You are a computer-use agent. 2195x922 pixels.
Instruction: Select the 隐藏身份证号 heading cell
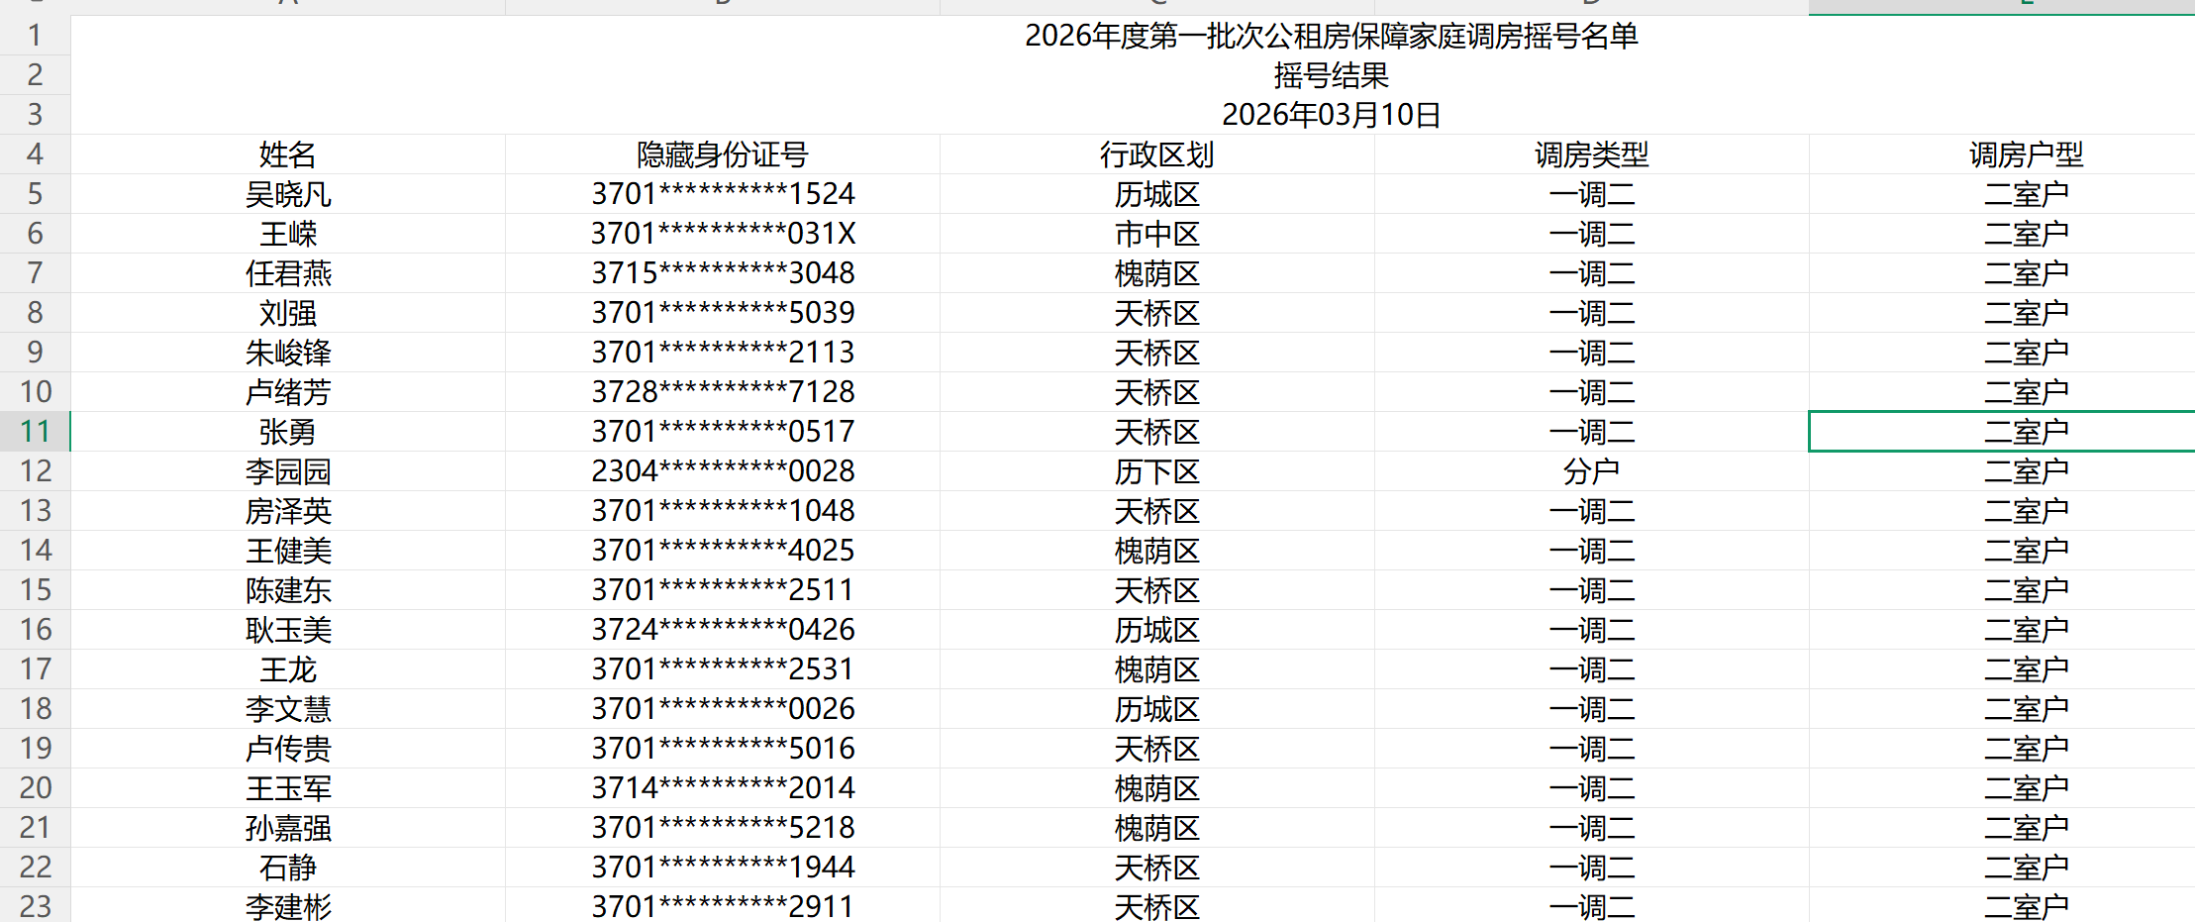pos(722,154)
